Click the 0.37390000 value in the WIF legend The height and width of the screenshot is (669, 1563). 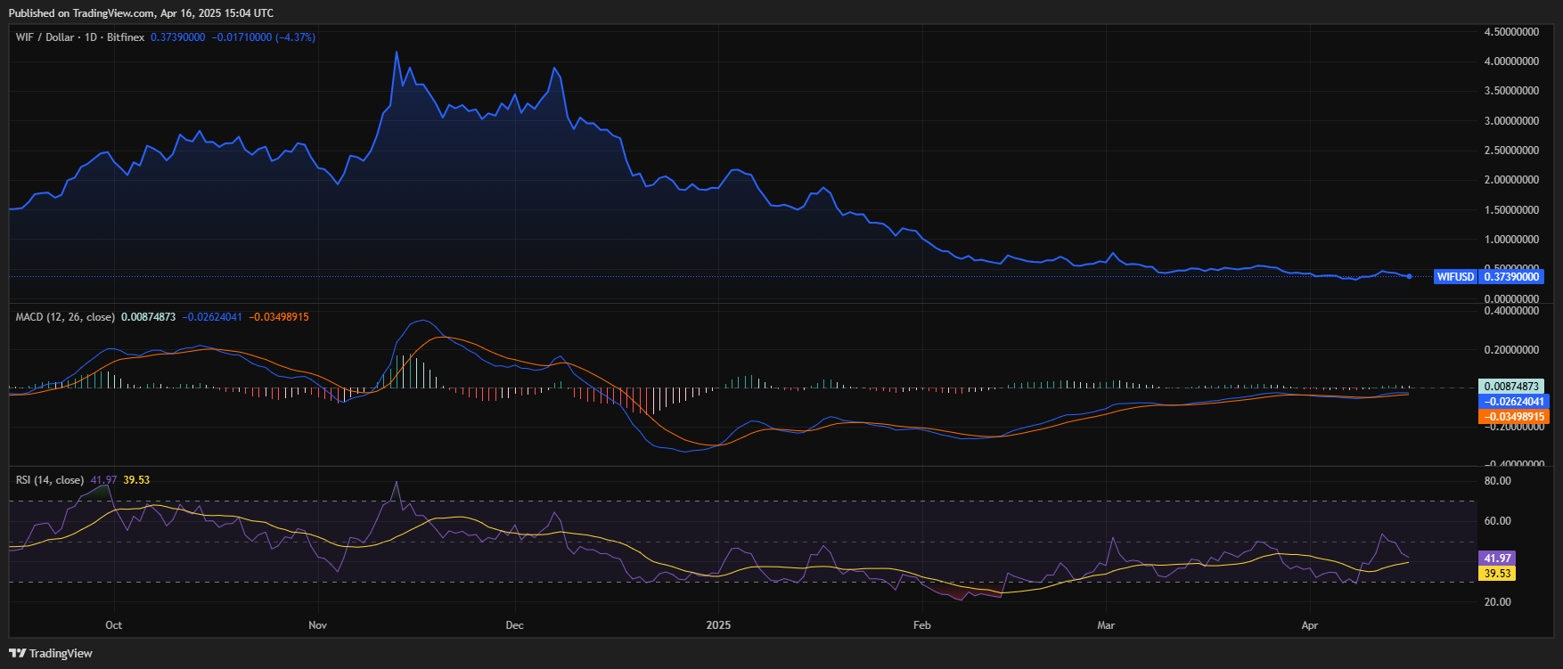pyautogui.click(x=178, y=37)
